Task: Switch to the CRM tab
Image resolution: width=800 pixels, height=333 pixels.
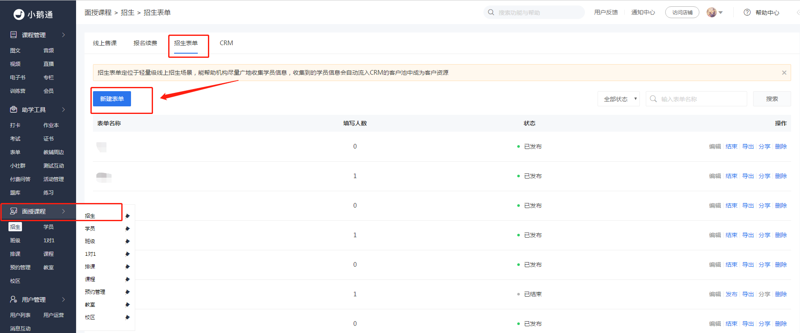Action: [227, 43]
